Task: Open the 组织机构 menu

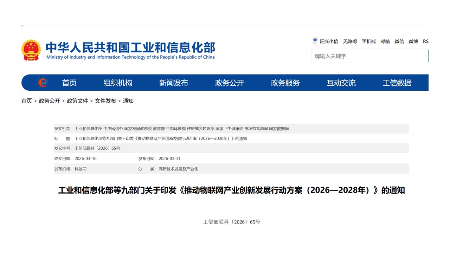Action: click(x=118, y=83)
